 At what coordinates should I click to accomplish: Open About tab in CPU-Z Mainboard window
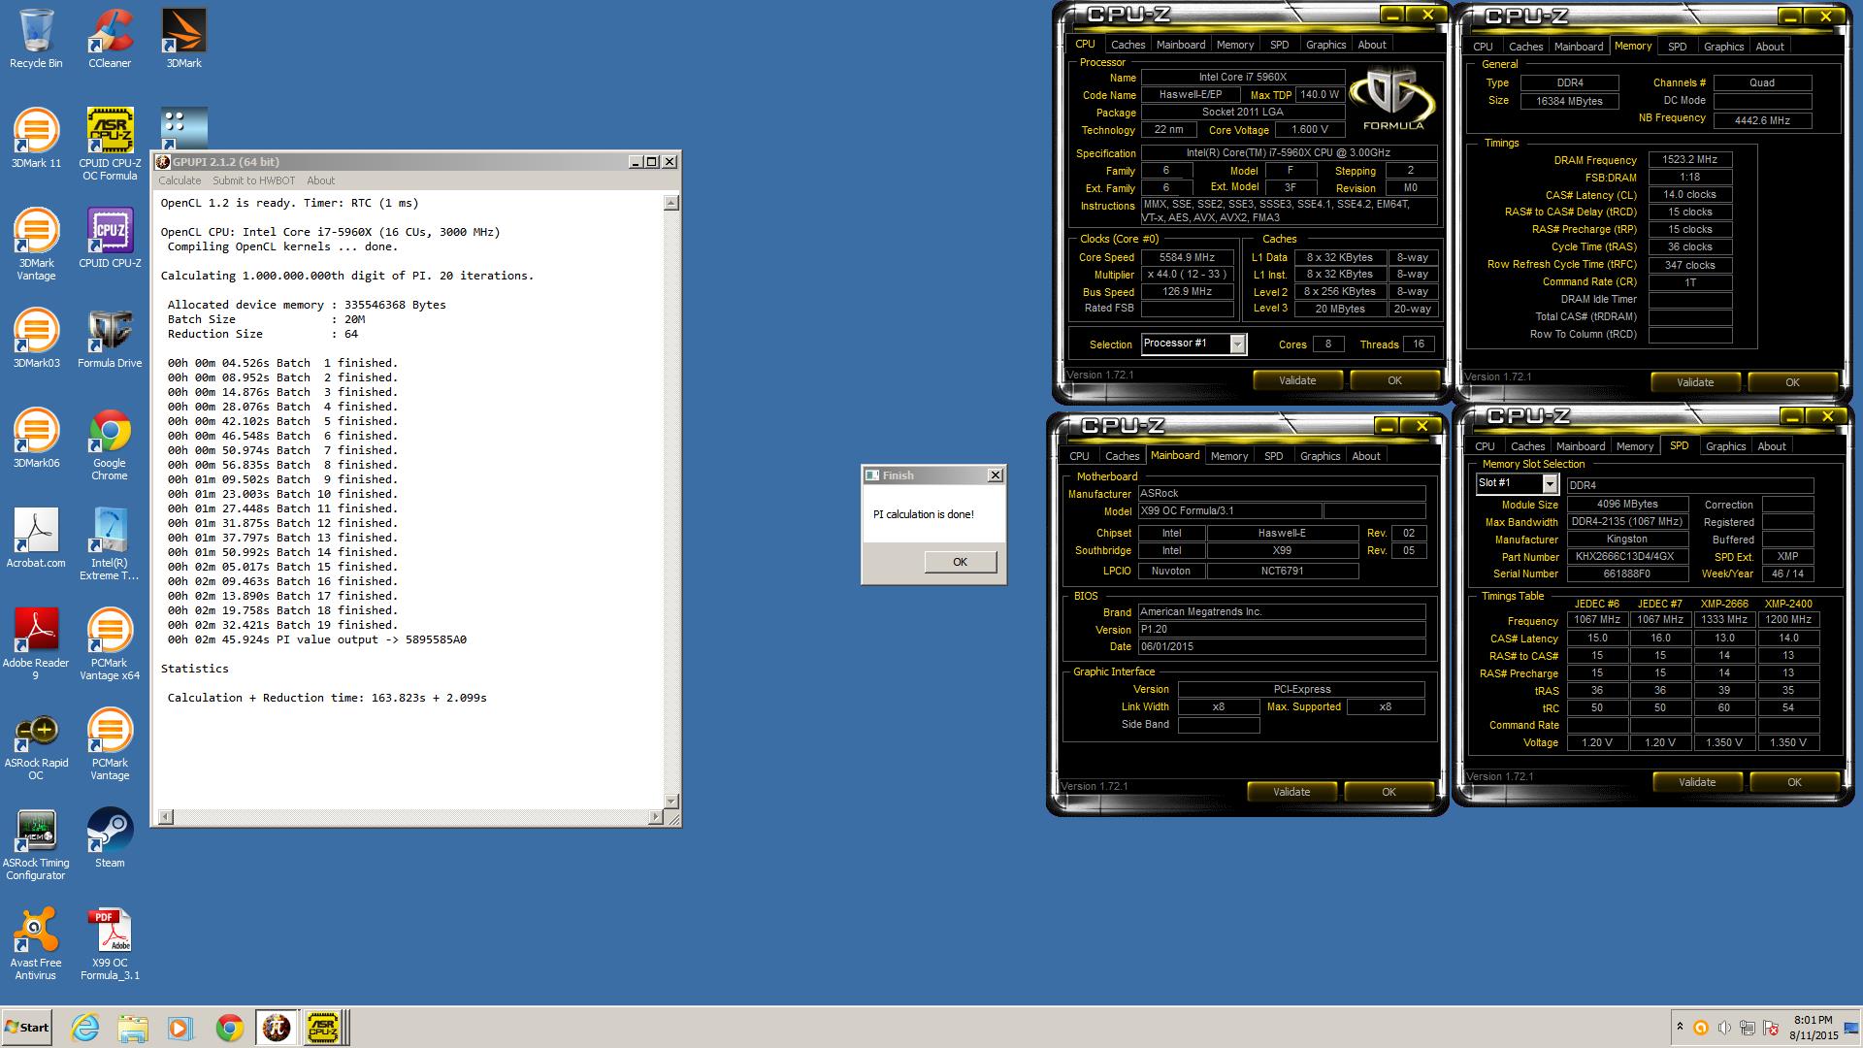point(1366,456)
